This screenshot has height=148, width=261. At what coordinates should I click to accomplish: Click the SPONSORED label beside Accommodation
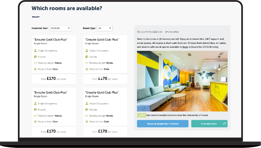coord(172,32)
